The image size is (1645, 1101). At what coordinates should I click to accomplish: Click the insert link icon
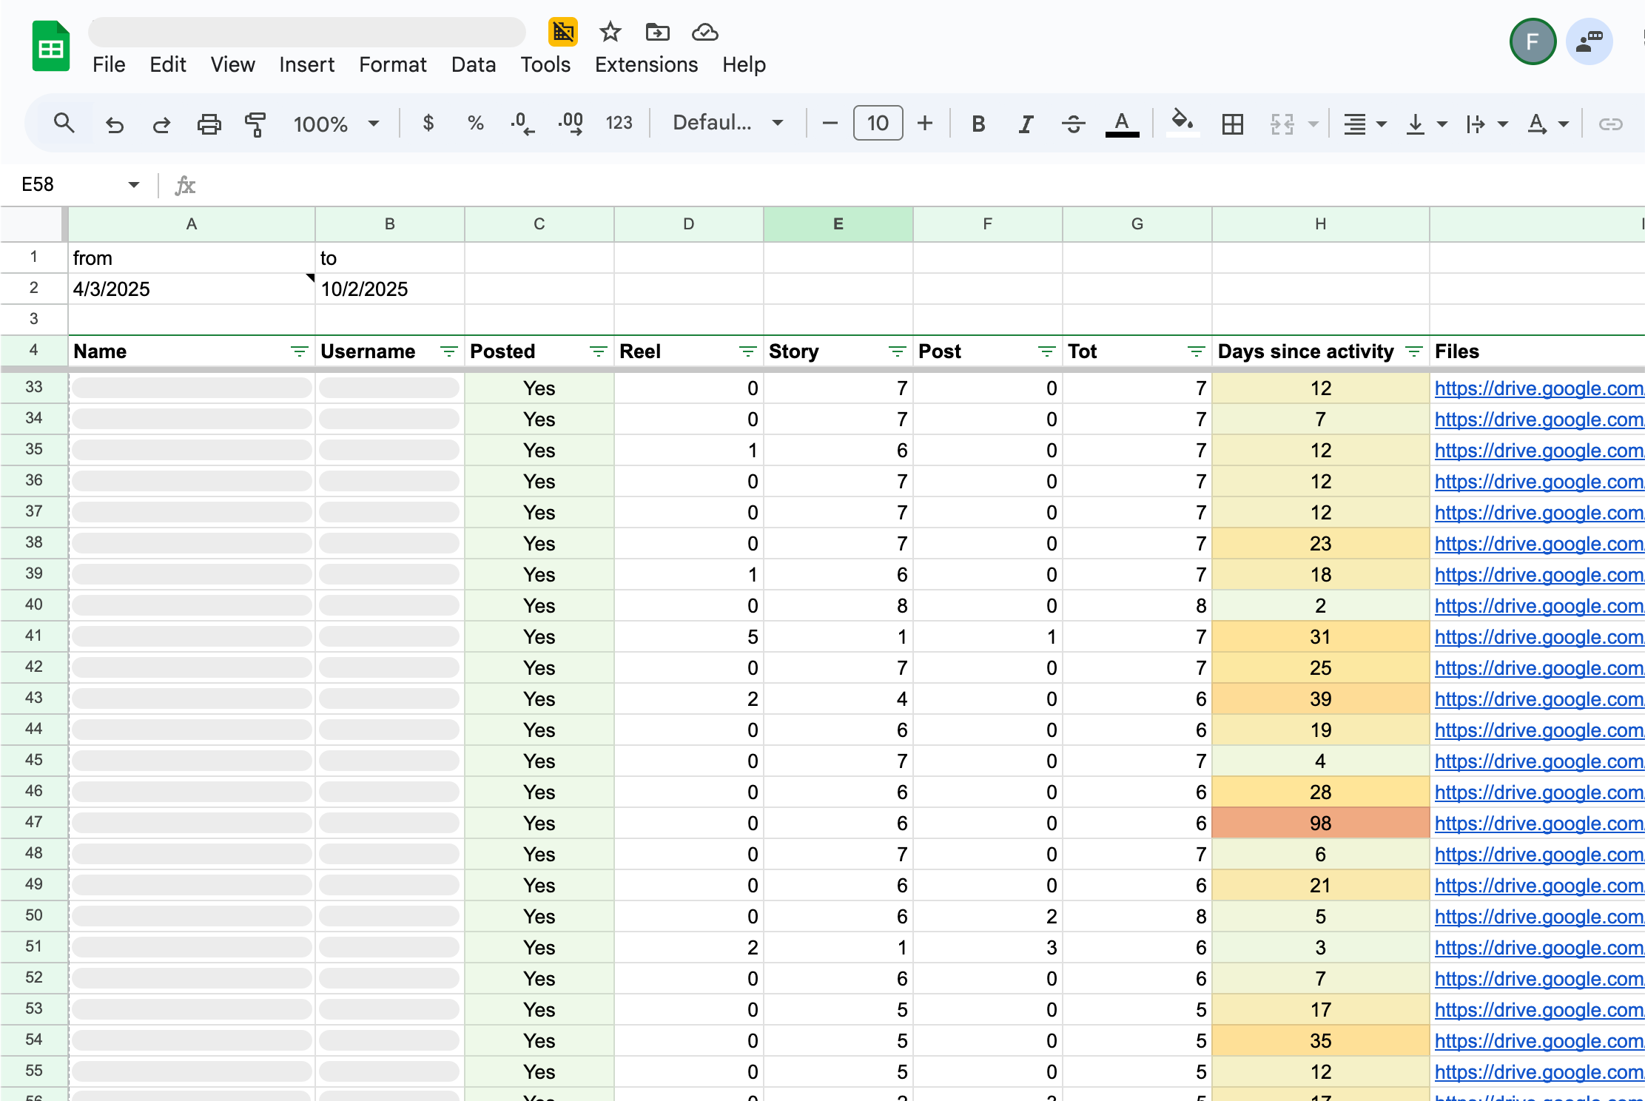[1610, 124]
